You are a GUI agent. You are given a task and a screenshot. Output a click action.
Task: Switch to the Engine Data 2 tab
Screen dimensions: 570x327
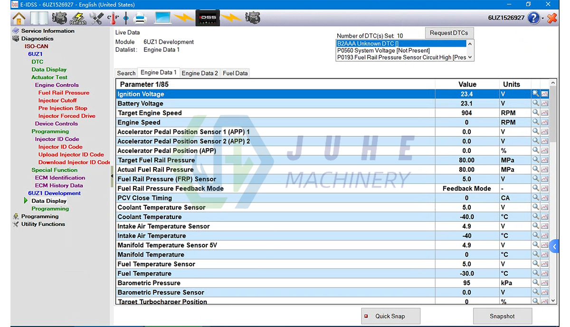pyautogui.click(x=199, y=73)
